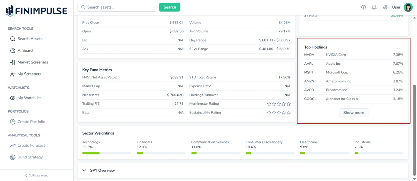Open the AI Search tool icon
This screenshot has height=181, width=417.
12,50
